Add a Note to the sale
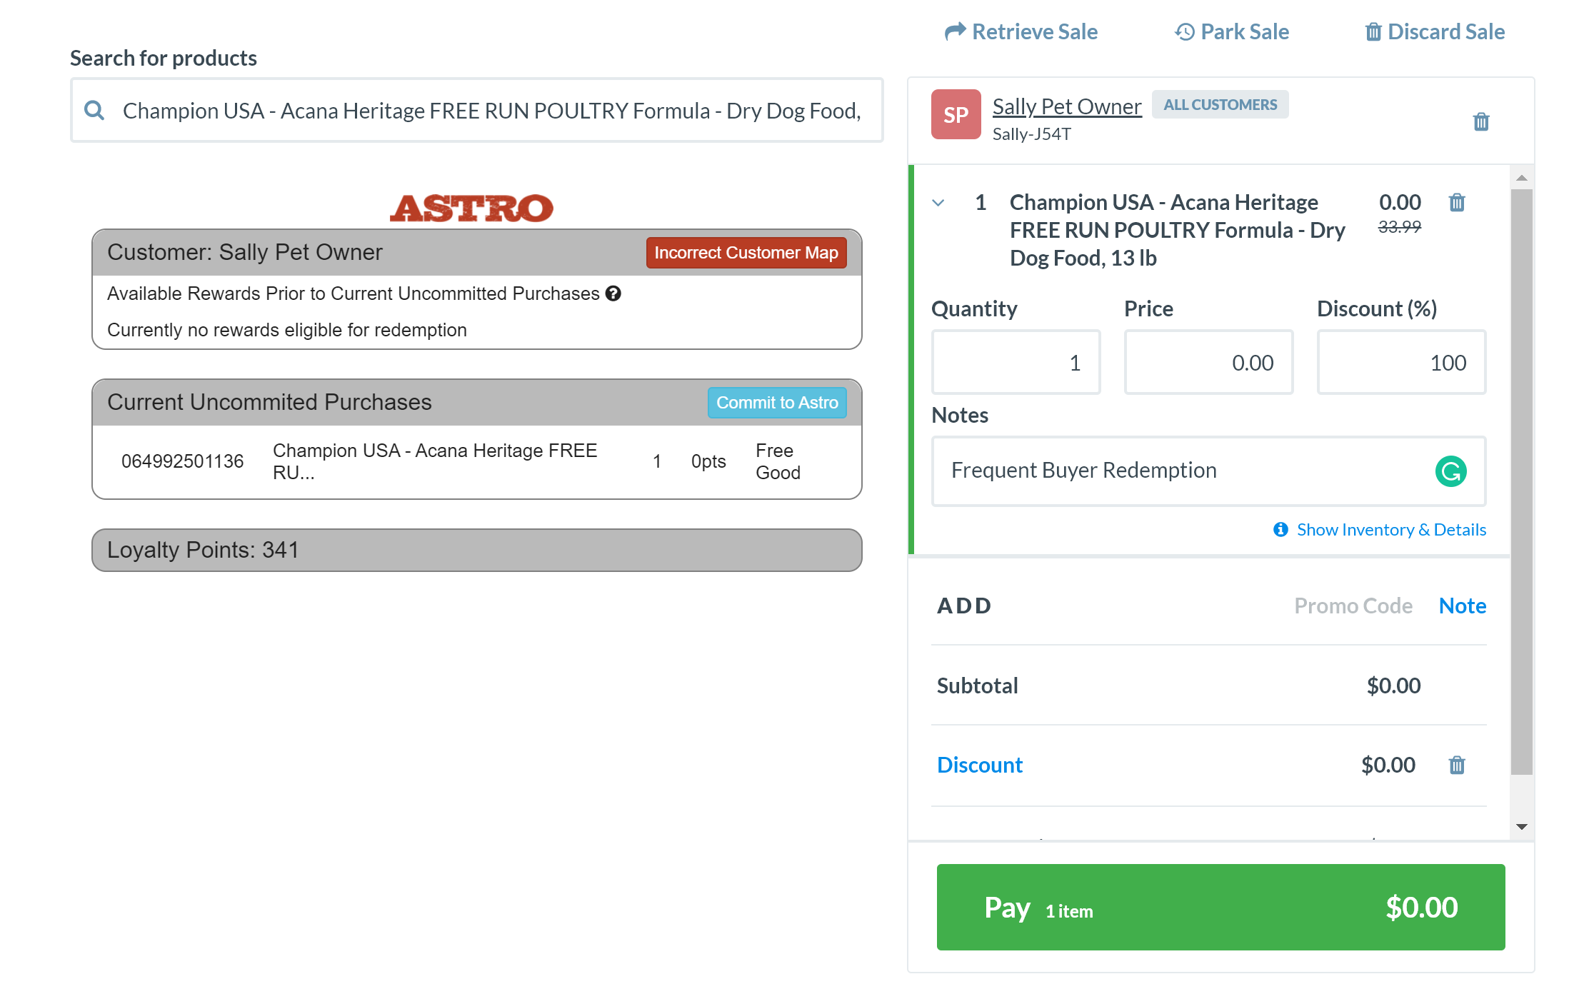 (x=1462, y=606)
